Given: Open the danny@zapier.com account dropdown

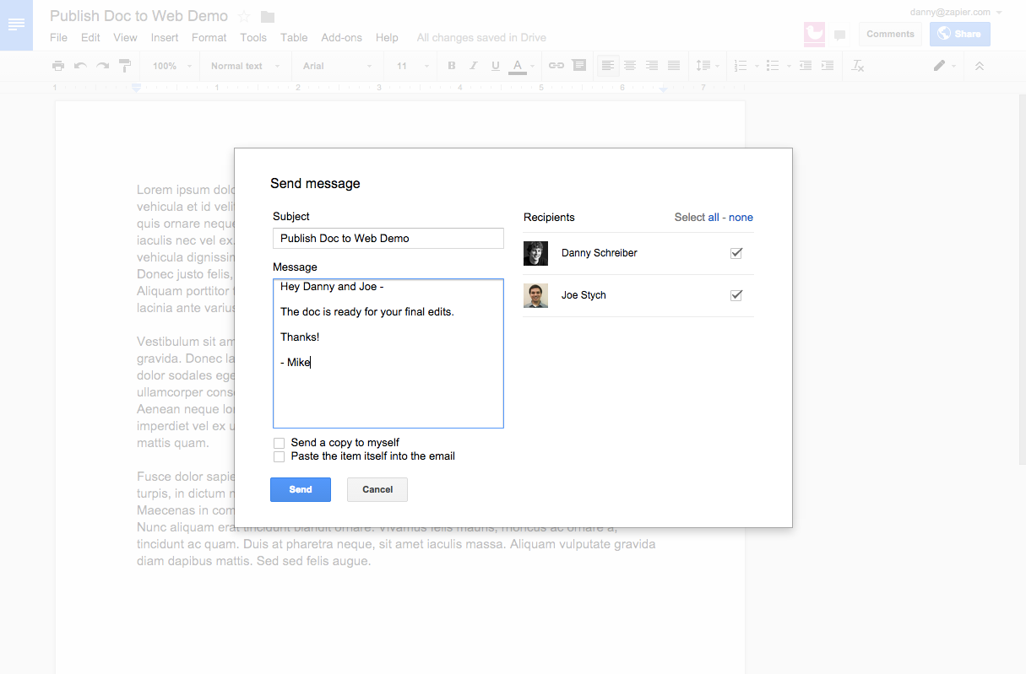Looking at the screenshot, I should [x=956, y=12].
